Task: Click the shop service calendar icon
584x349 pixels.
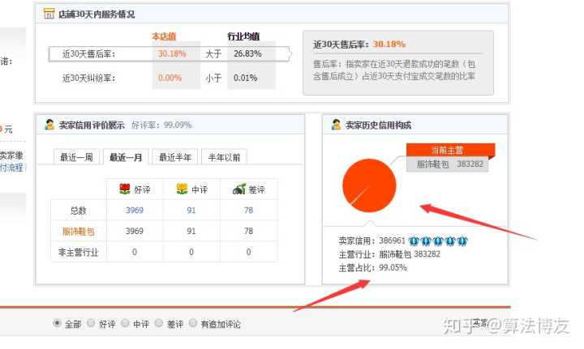Action: [x=49, y=14]
